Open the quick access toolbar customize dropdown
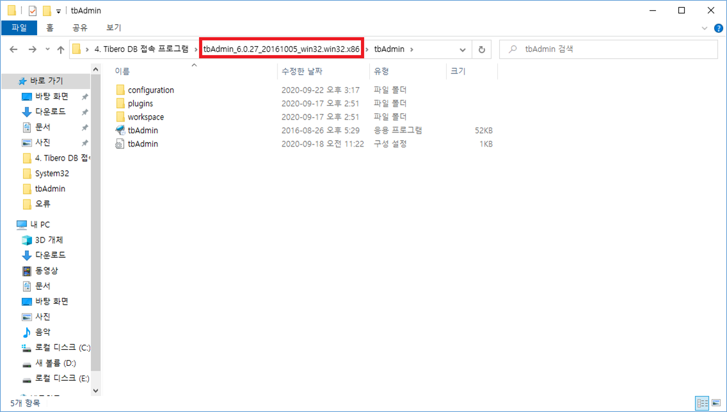Screen dimensions: 727x412 click(58, 11)
